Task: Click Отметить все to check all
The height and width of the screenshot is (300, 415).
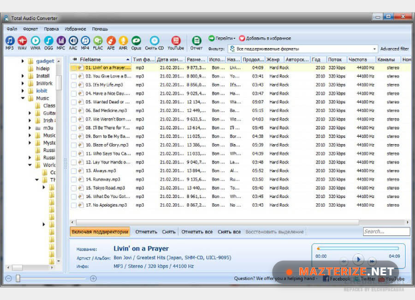Action: (197, 232)
